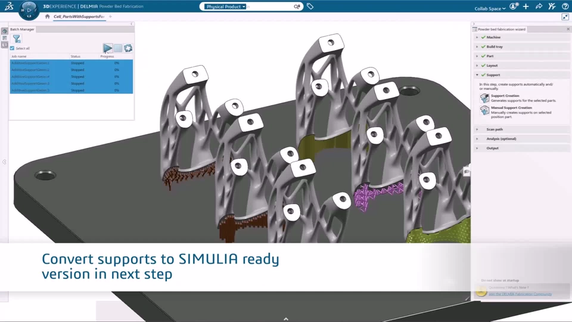Select job AdditiveSupportGeom.4 row
Image resolution: width=572 pixels, height=322 pixels.
[71, 77]
